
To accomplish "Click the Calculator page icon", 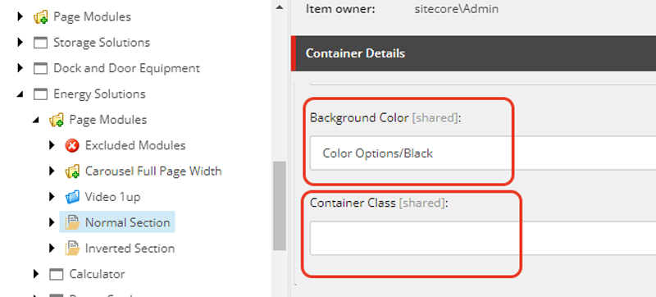I will click(x=56, y=274).
